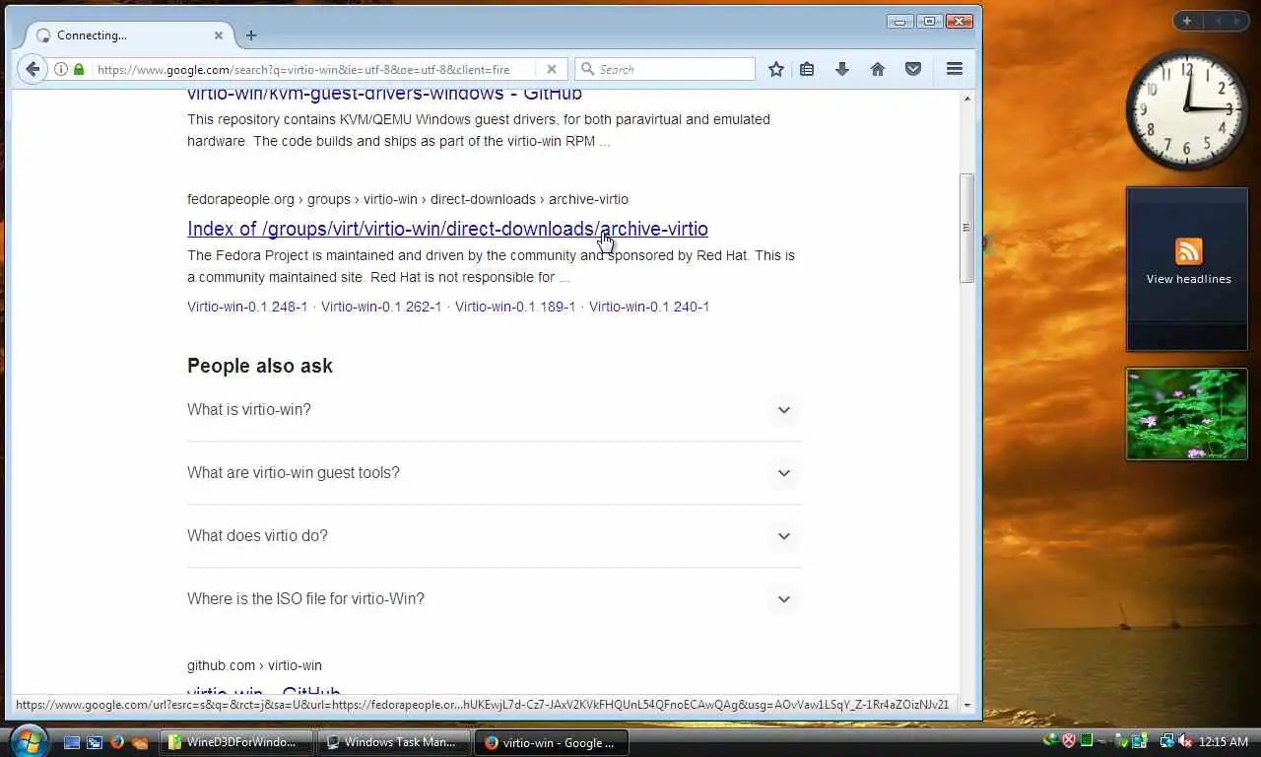Select virtio-win - Google taskbar item
The image size is (1261, 757).
551,742
